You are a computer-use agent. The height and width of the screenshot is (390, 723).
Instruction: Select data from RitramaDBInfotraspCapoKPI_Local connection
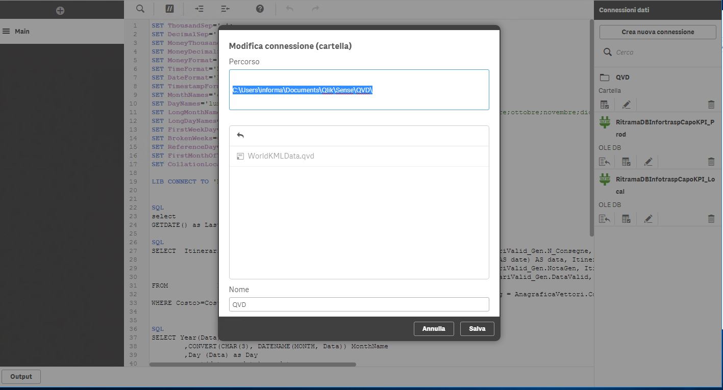tap(626, 219)
